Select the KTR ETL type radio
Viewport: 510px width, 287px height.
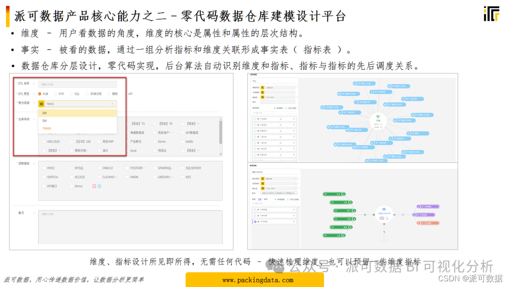click(56, 93)
